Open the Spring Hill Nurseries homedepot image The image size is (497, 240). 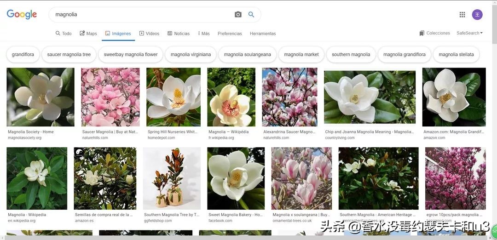pyautogui.click(x=173, y=97)
